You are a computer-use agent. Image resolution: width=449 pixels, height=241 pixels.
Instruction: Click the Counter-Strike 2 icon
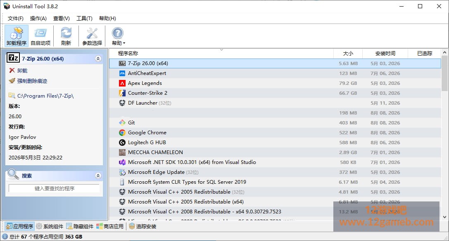coord(122,93)
